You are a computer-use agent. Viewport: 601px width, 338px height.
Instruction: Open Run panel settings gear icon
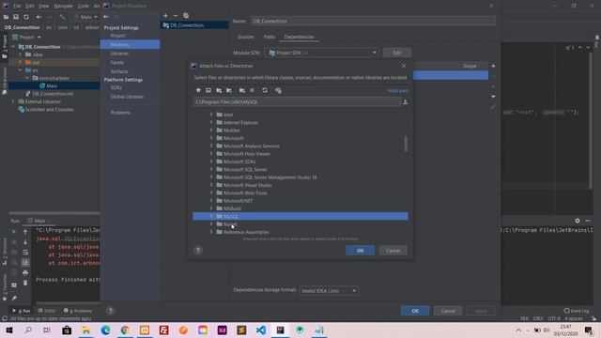(x=578, y=221)
